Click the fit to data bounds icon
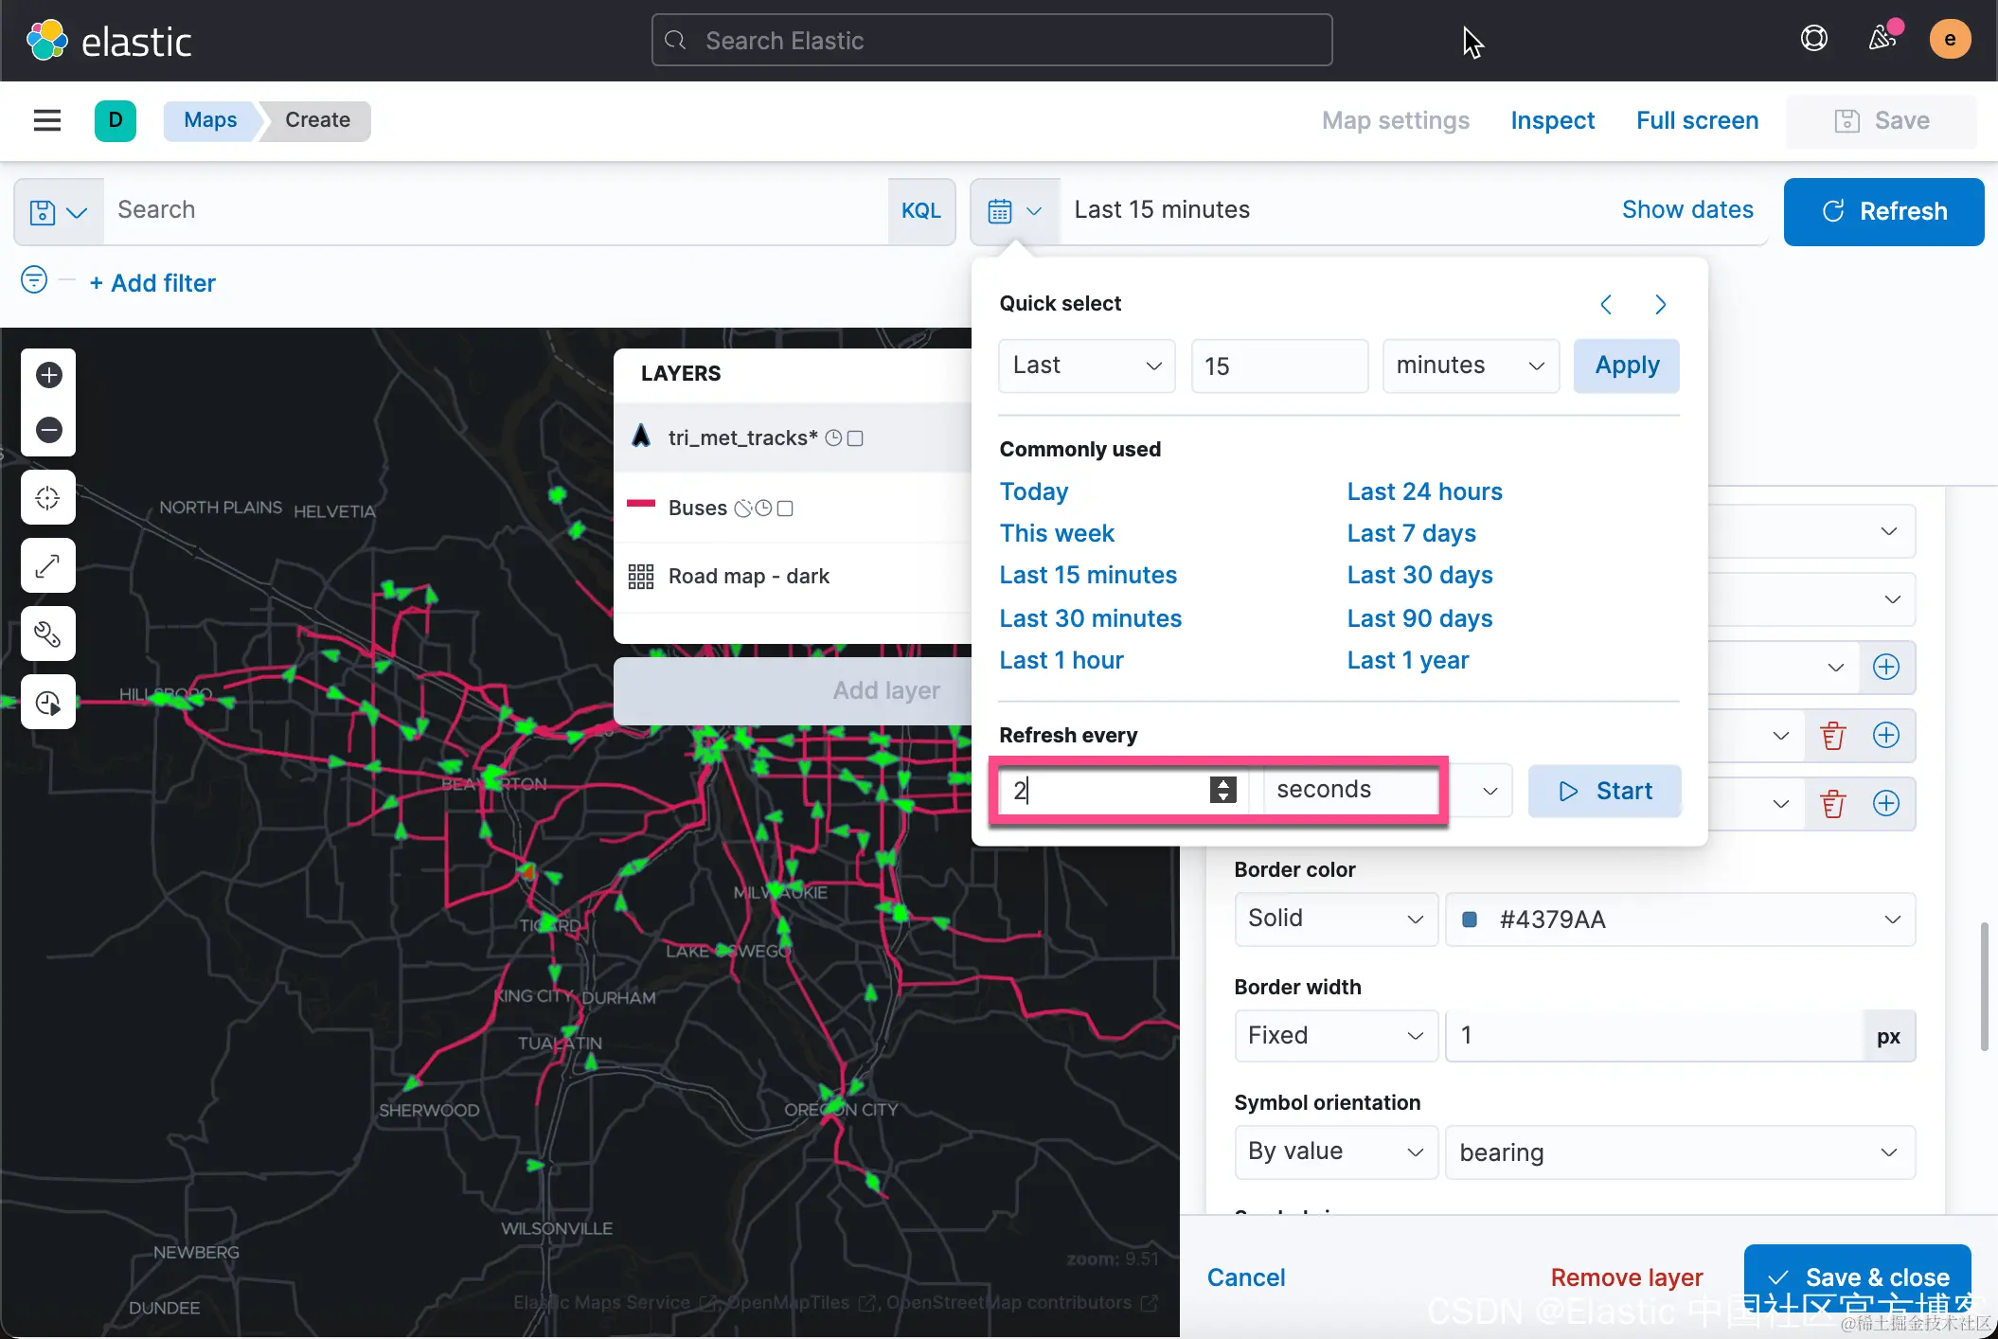Viewport: 1998px width, 1339px height. click(48, 497)
